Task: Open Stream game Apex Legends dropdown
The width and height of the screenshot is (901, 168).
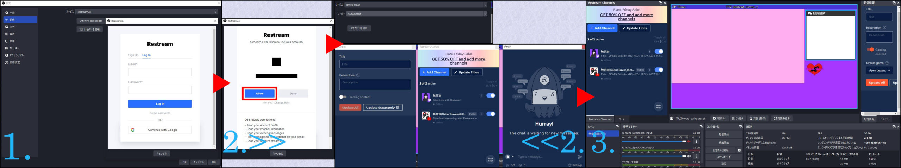Action: 879,70
